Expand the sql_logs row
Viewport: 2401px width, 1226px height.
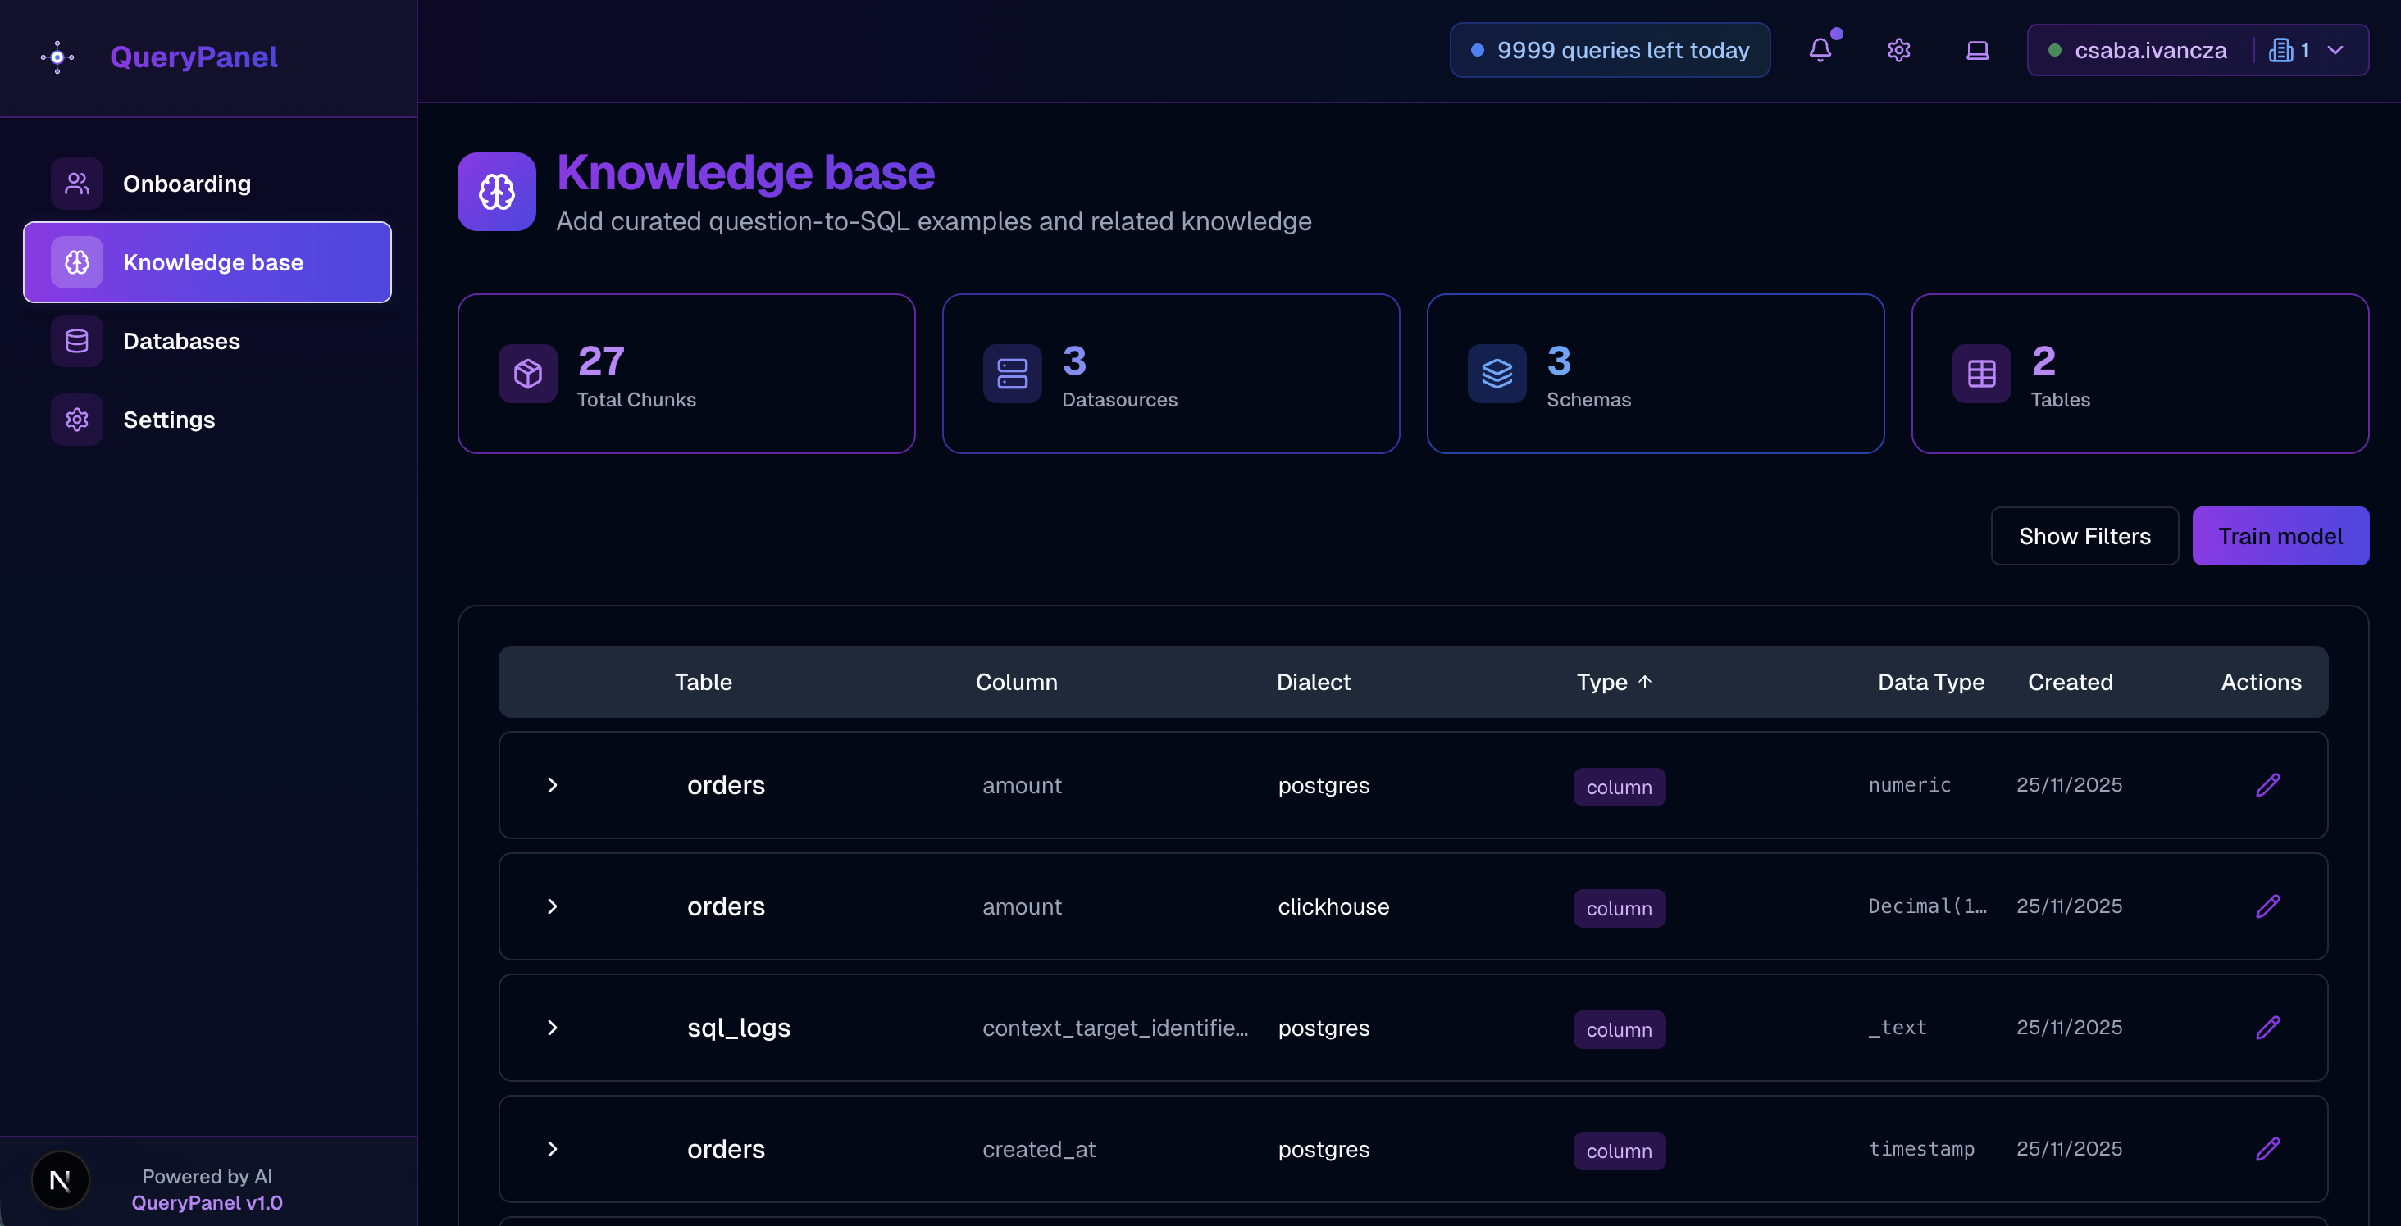point(553,1028)
